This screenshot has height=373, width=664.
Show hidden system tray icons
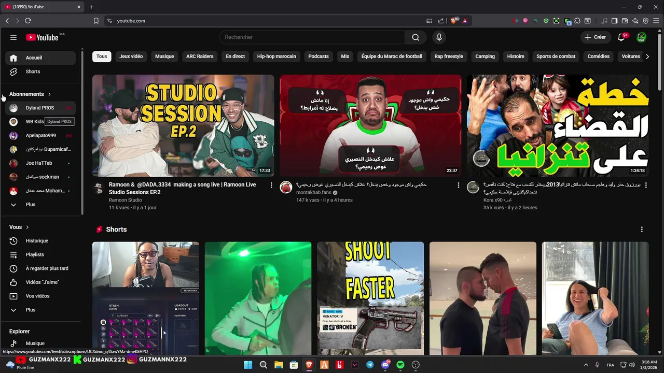click(586, 365)
